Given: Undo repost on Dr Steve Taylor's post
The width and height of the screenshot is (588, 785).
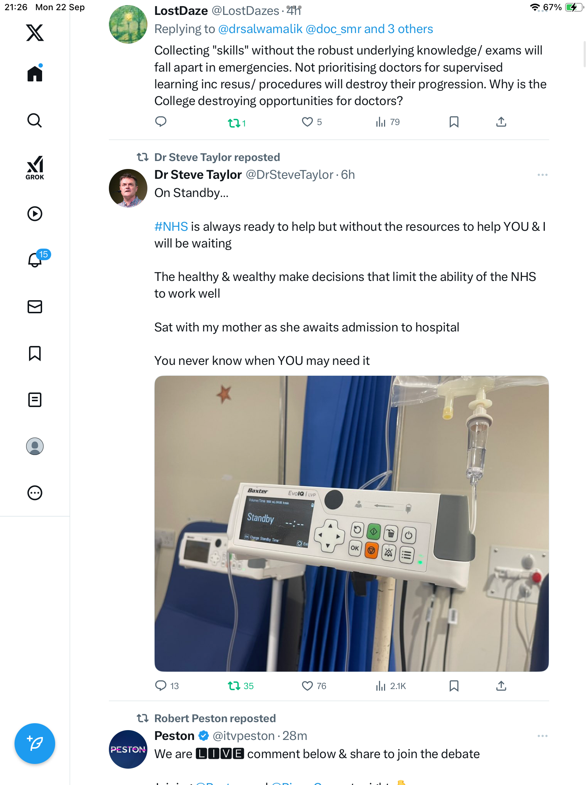Looking at the screenshot, I should click(234, 686).
